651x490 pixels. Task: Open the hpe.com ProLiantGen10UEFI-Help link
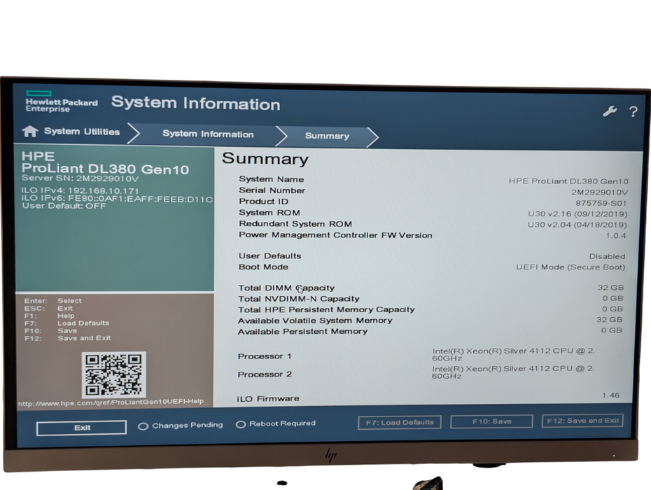tap(111, 402)
